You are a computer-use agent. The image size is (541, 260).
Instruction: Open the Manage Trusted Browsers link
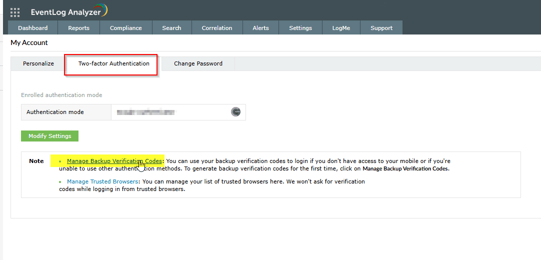103,181
